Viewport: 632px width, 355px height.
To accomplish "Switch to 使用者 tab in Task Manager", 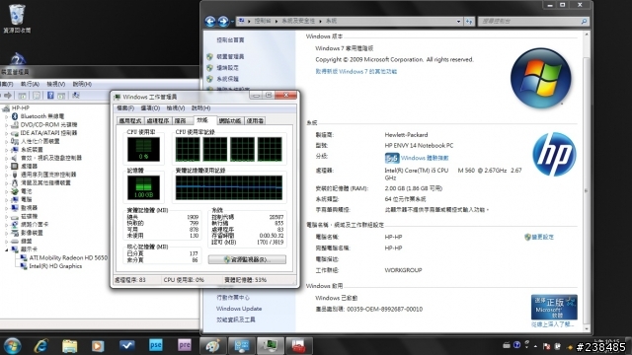I will point(255,120).
